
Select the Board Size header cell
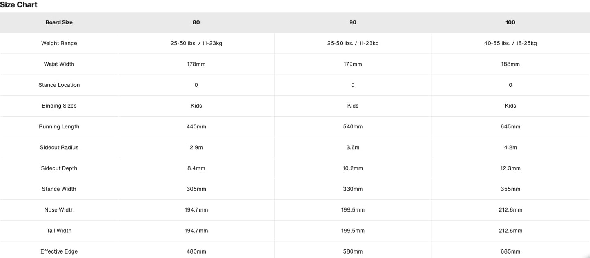pos(59,22)
